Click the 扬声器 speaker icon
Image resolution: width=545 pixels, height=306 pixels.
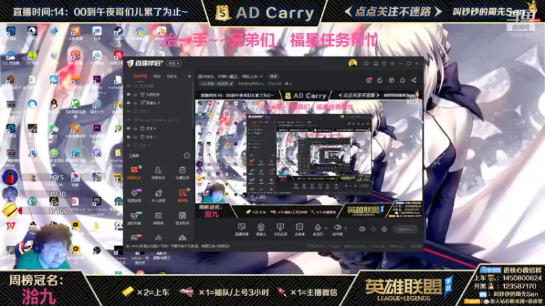coord(337,229)
